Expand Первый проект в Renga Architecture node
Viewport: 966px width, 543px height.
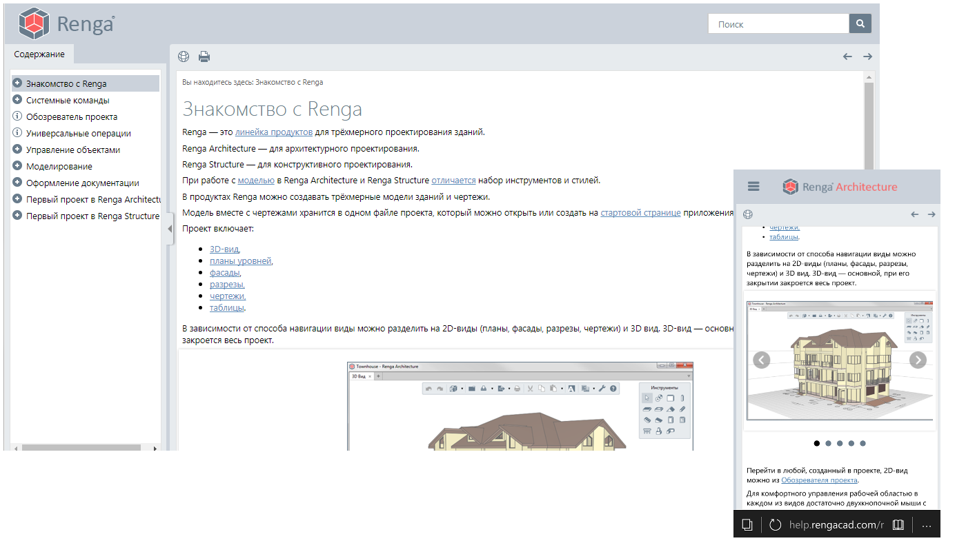coord(17,199)
